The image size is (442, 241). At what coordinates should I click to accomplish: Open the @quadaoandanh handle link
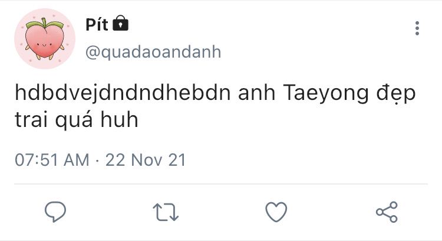pos(153,52)
